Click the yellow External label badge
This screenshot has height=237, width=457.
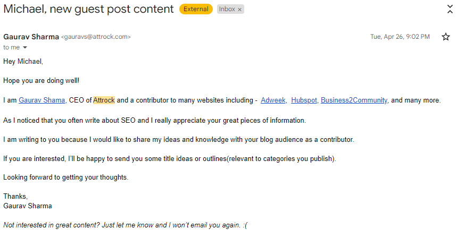click(196, 9)
